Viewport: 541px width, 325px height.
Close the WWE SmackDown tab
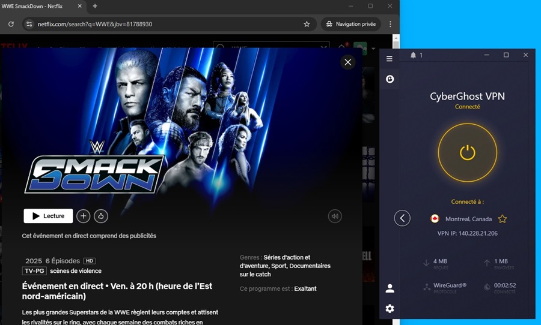coord(80,6)
